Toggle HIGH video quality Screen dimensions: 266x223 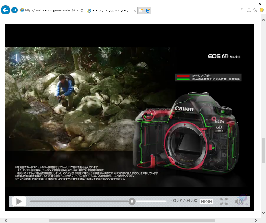(207, 201)
